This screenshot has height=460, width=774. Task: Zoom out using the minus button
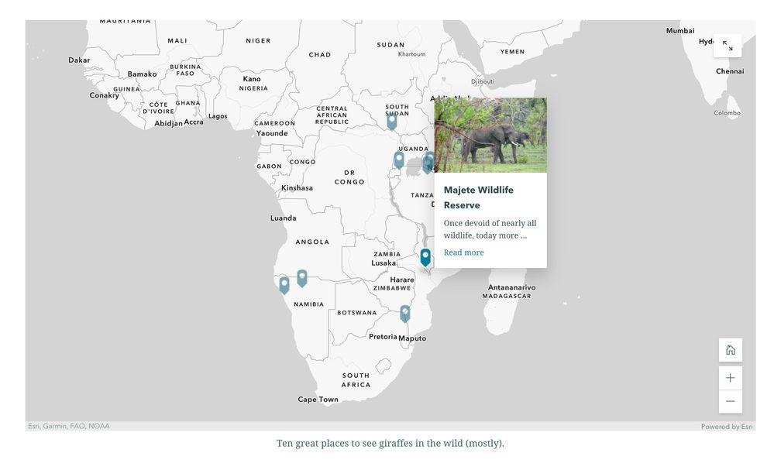[x=730, y=401]
